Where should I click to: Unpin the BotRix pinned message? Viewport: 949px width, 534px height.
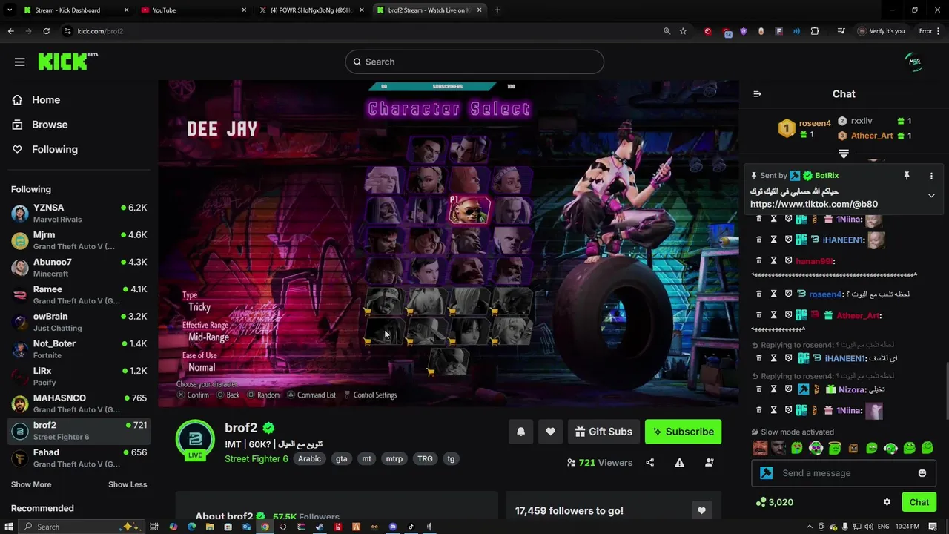[906, 176]
